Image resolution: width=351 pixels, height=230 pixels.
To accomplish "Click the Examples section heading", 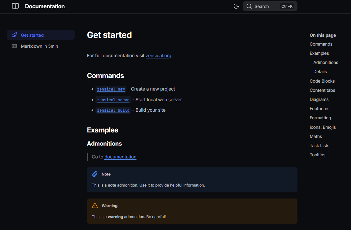I will [x=102, y=130].
